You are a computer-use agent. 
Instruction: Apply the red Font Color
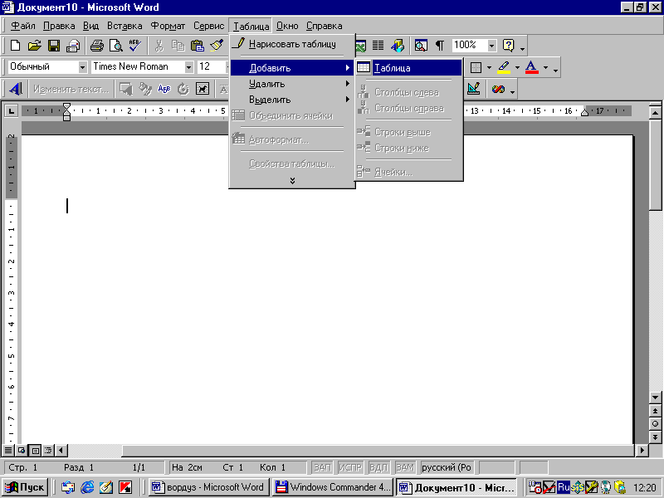[531, 67]
